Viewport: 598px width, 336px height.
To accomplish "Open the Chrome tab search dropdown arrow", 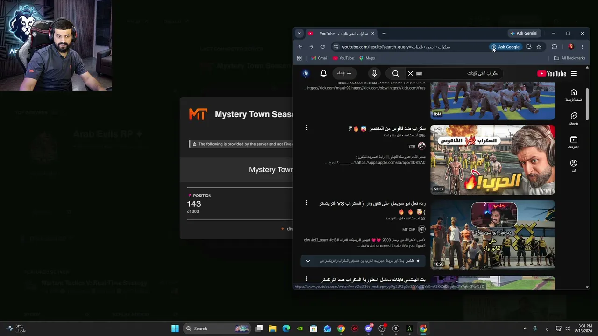I will tap(299, 34).
